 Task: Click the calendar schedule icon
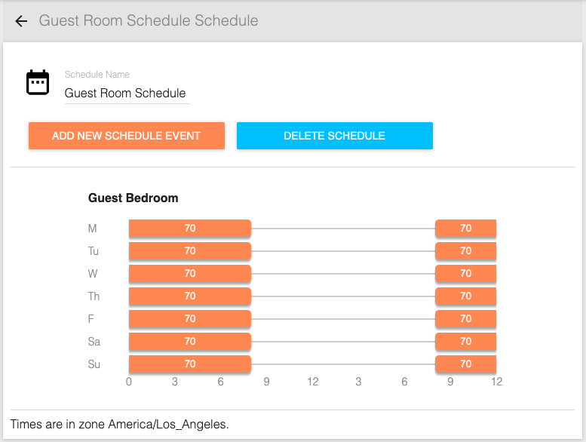pos(38,82)
